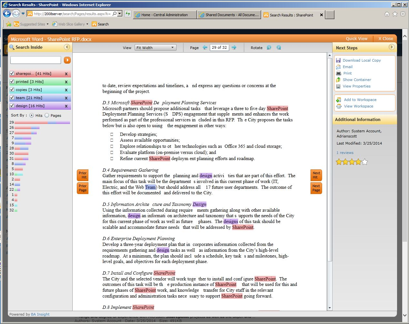Collapse the Search Inside panel
The height and width of the screenshot is (324, 409).
tap(67, 47)
